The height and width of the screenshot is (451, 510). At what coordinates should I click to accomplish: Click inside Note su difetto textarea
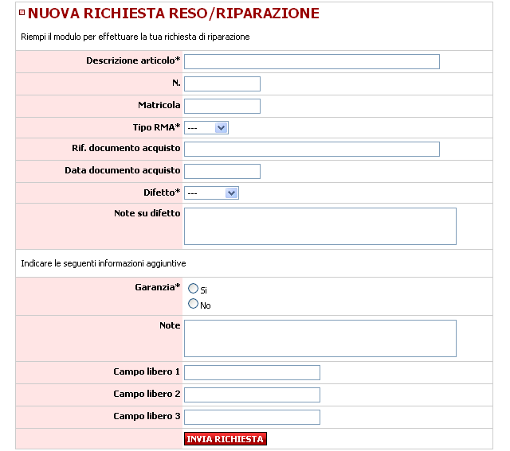point(320,227)
